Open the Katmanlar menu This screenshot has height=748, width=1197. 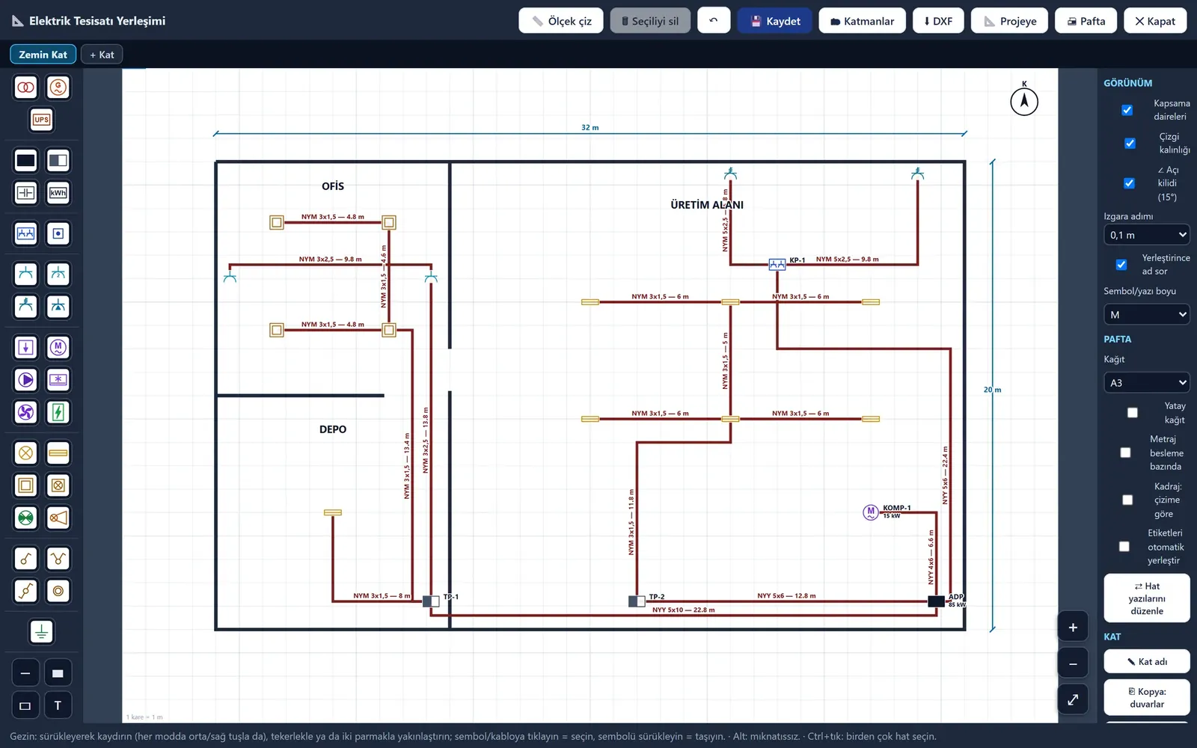(x=862, y=21)
